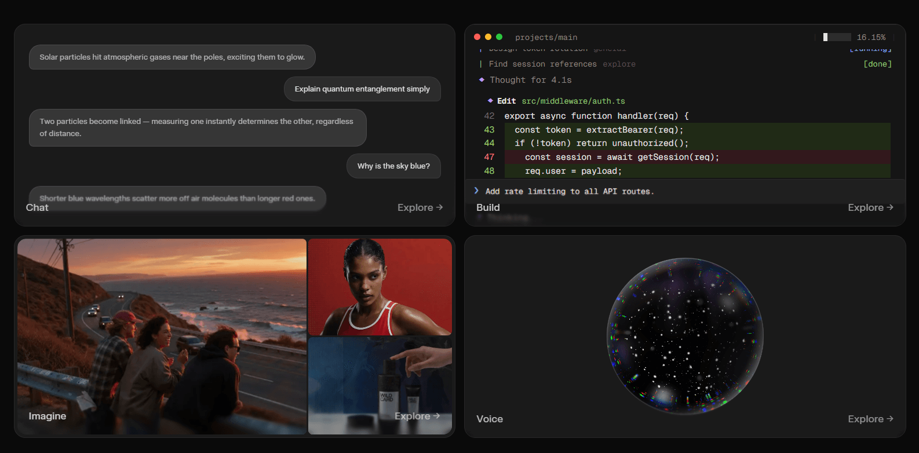Click the red window dot in Build panel
Image resolution: width=919 pixels, height=453 pixels.
click(477, 36)
